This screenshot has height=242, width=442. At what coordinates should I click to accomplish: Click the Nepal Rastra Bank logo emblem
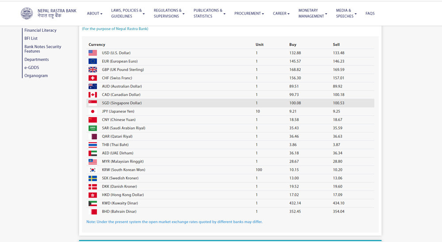pos(27,13)
